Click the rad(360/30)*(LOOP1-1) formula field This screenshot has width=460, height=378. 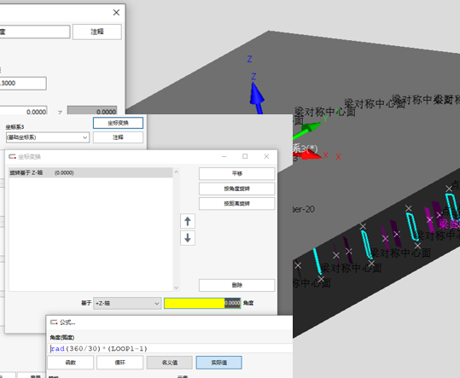point(170,349)
